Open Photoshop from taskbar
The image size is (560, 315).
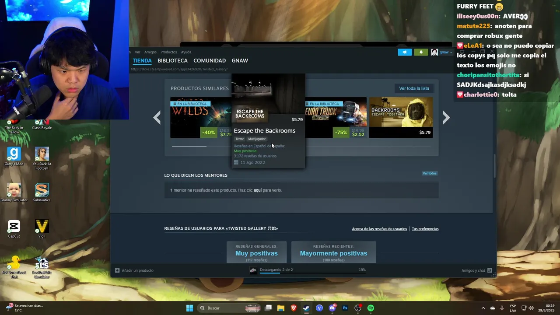[x=345, y=308]
